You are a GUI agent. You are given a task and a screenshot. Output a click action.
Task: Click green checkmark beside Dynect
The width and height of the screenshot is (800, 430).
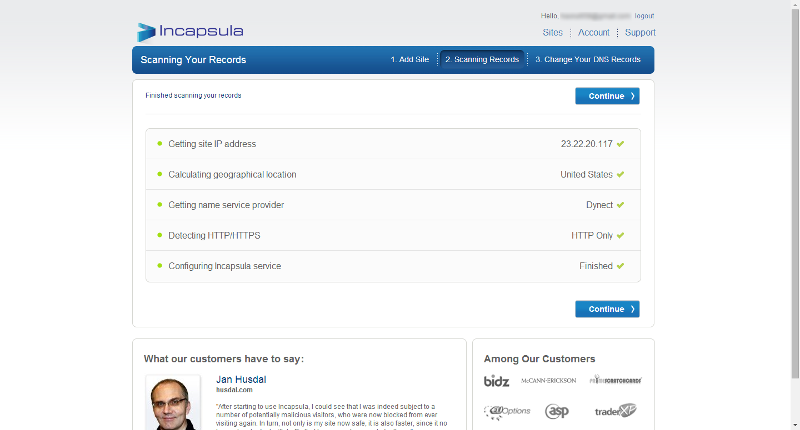click(x=620, y=205)
